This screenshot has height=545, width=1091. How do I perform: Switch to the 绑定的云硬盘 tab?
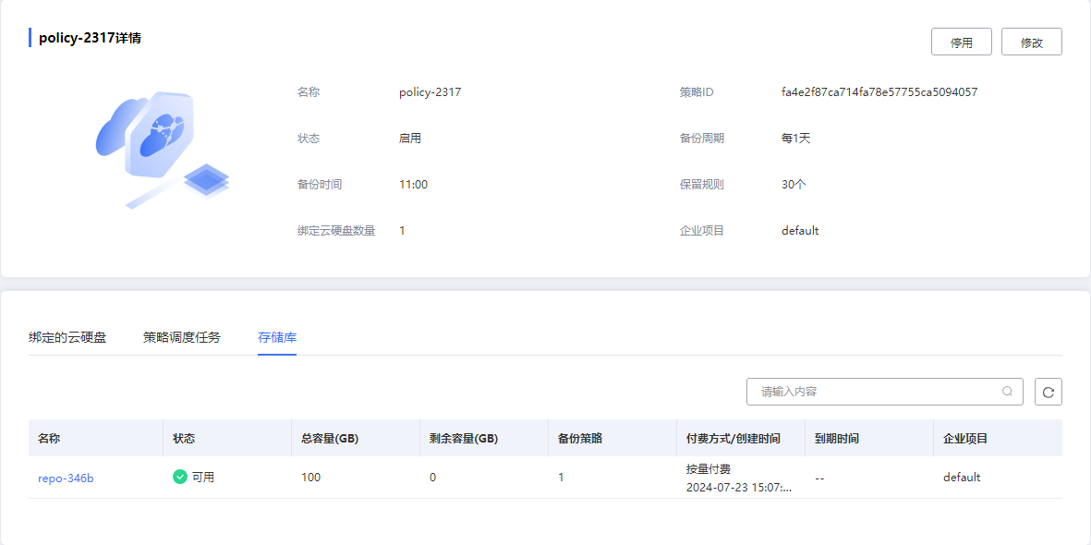(x=67, y=337)
